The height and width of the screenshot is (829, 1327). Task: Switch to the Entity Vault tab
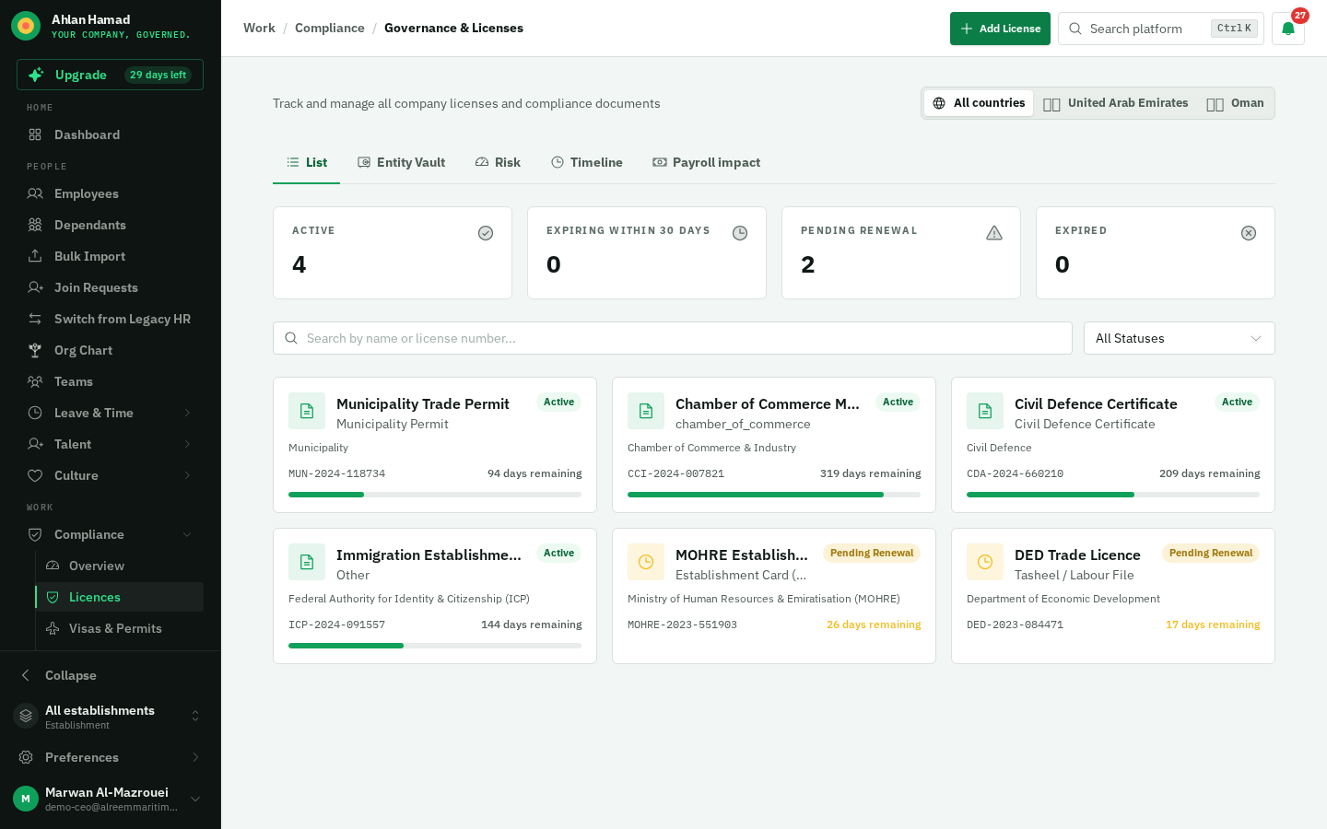coord(402,162)
